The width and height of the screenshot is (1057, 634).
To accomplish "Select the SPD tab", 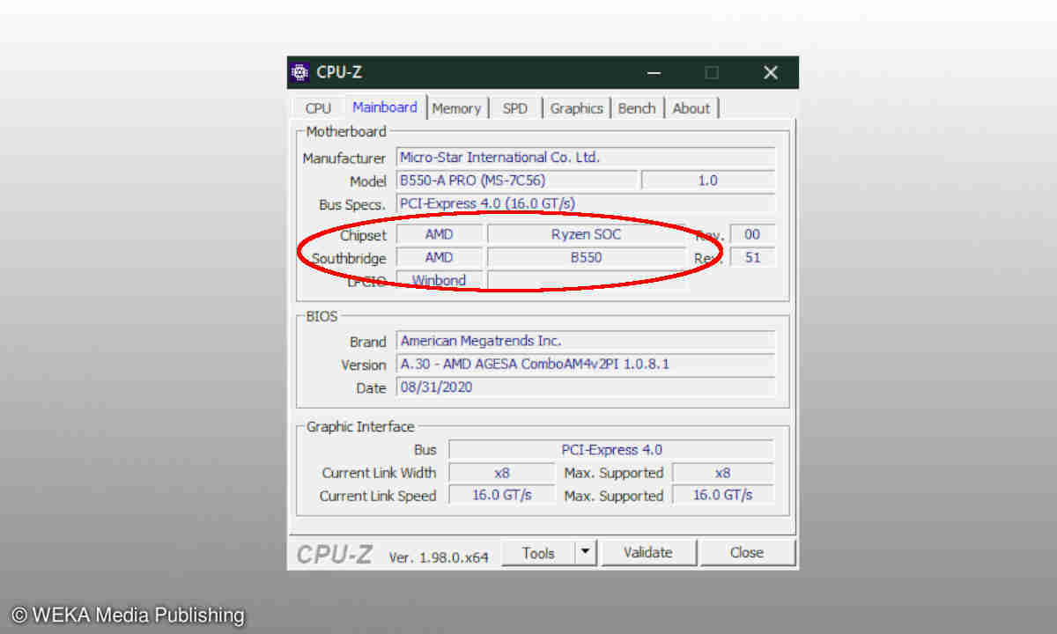I will point(515,108).
